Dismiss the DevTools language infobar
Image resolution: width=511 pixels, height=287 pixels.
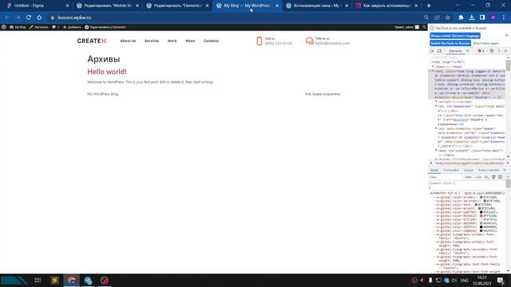(x=506, y=35)
